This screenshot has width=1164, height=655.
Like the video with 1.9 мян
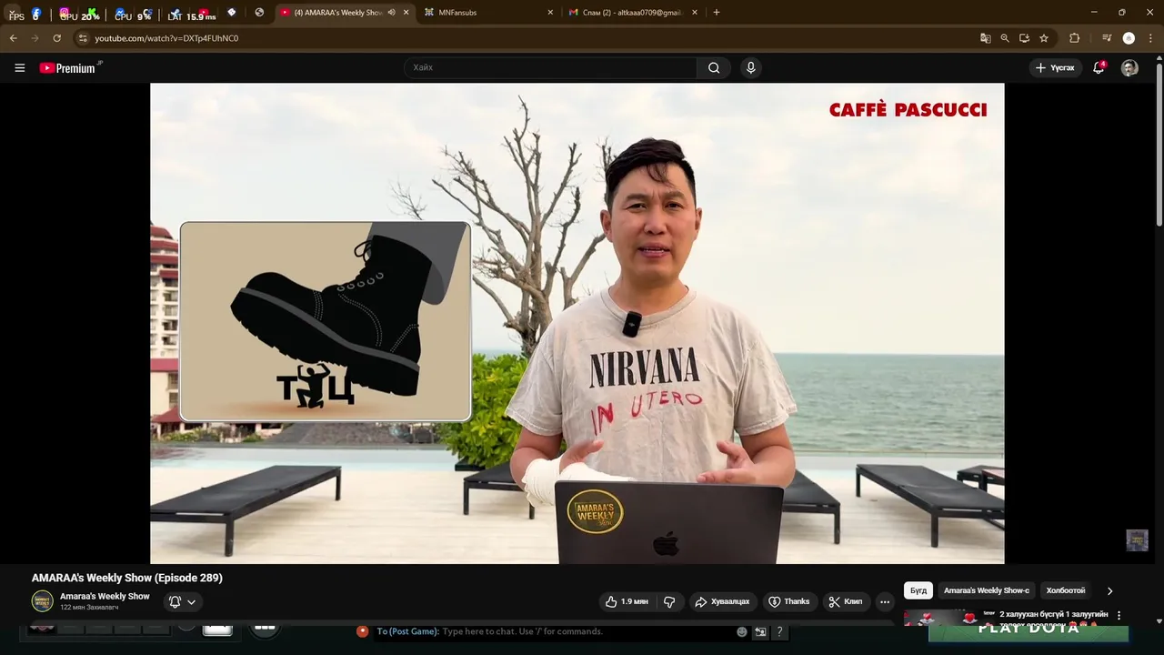(x=626, y=601)
